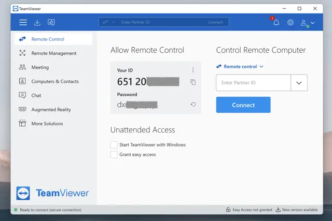Expand the small chevron in the top Partner ID bar
Image resolution: width=332 pixels, height=221 pixels.
tap(114, 22)
